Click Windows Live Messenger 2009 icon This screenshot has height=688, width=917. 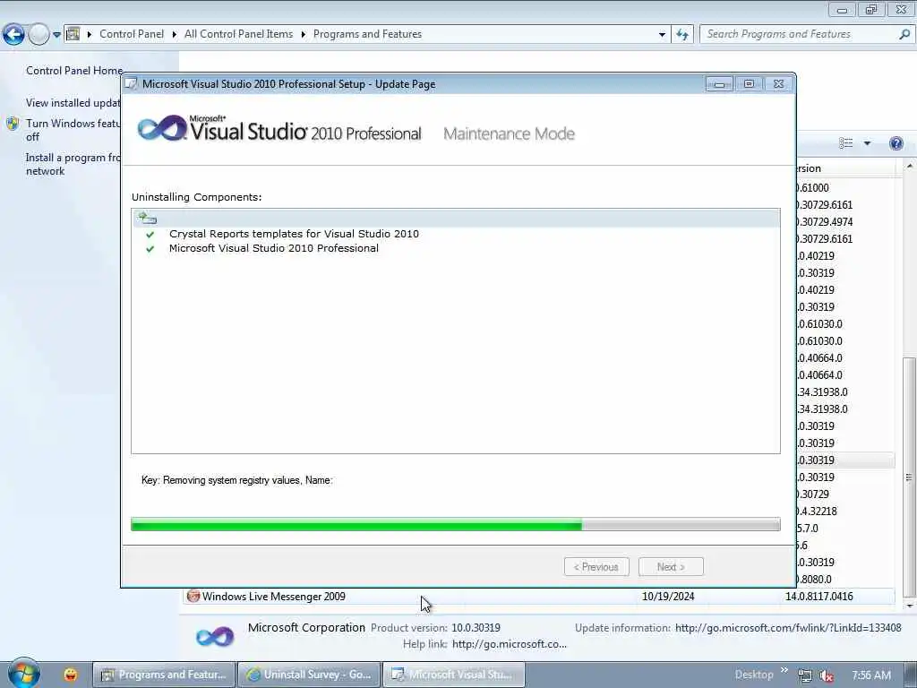(x=193, y=596)
